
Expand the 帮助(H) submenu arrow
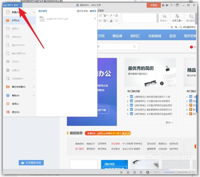pyautogui.click(x=34, y=96)
